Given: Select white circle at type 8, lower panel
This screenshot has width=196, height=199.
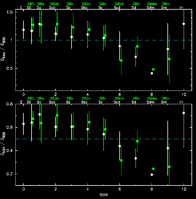Looking at the screenshot, I should (x=152, y=175).
